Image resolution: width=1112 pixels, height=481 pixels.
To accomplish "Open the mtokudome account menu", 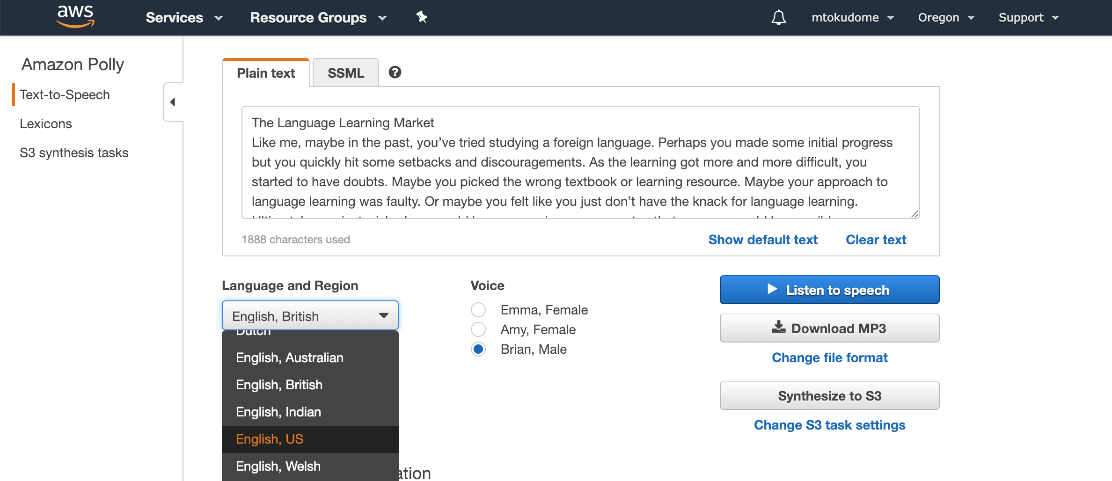I will [853, 18].
